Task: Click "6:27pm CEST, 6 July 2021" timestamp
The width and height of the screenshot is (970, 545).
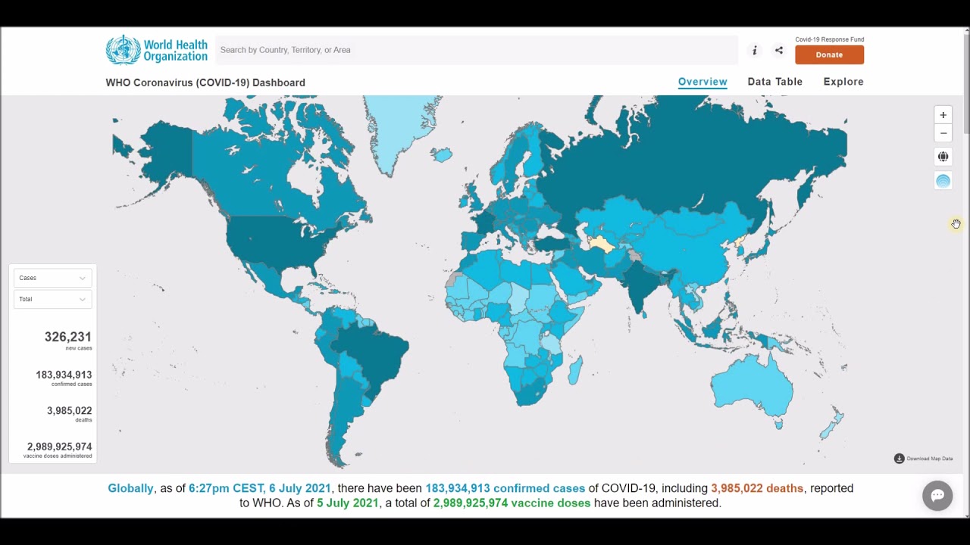Action: pos(260,488)
